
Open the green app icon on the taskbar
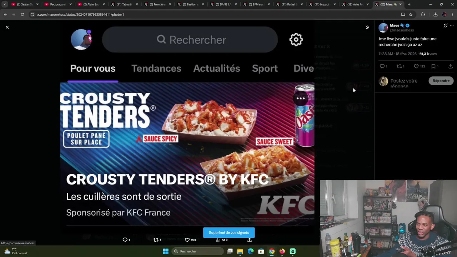[x=292, y=251]
